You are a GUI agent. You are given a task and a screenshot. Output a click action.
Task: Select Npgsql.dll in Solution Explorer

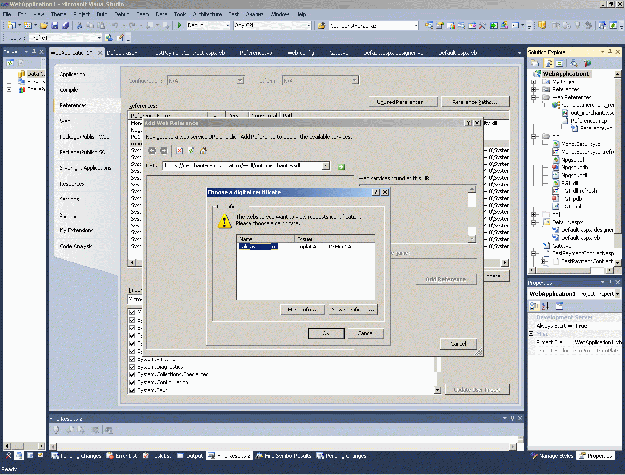click(x=572, y=160)
